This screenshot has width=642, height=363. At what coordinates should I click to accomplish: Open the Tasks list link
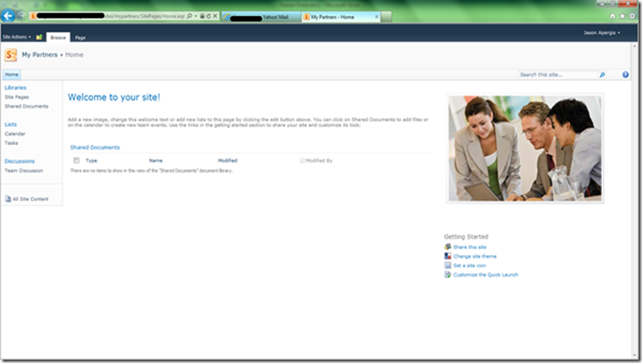12,142
